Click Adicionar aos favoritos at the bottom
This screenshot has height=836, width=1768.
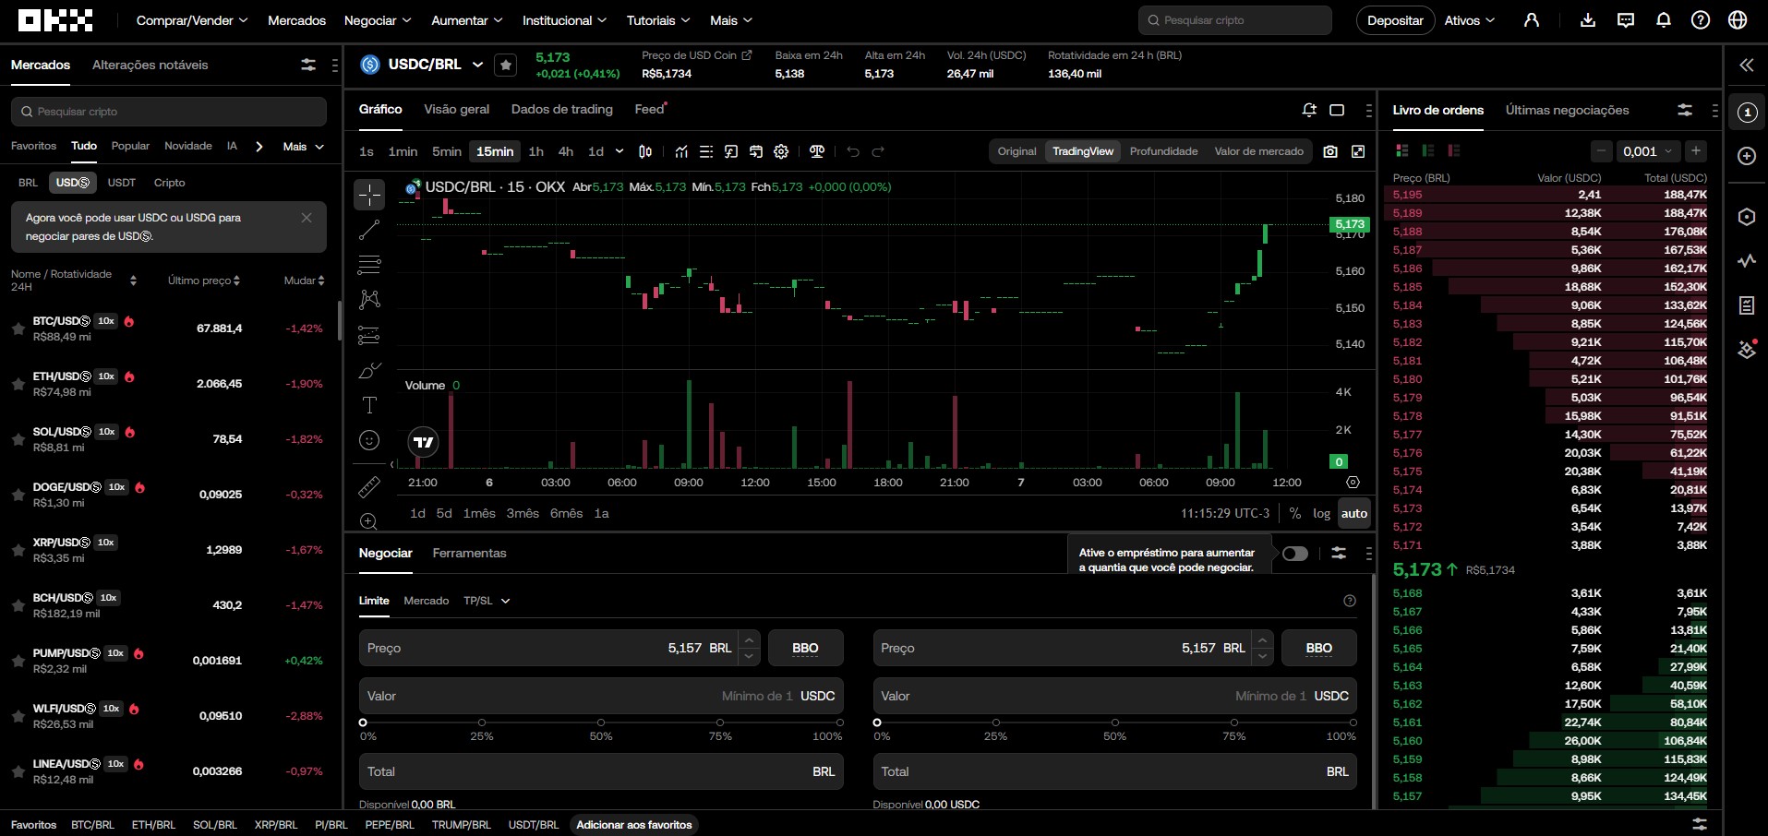click(633, 825)
